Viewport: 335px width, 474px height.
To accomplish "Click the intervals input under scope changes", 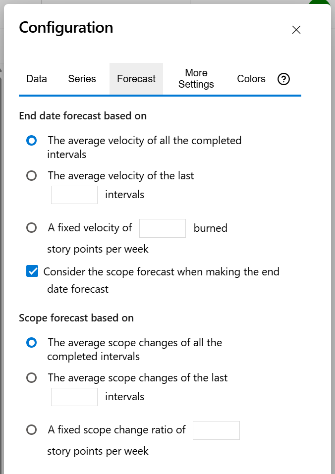I will [74, 397].
